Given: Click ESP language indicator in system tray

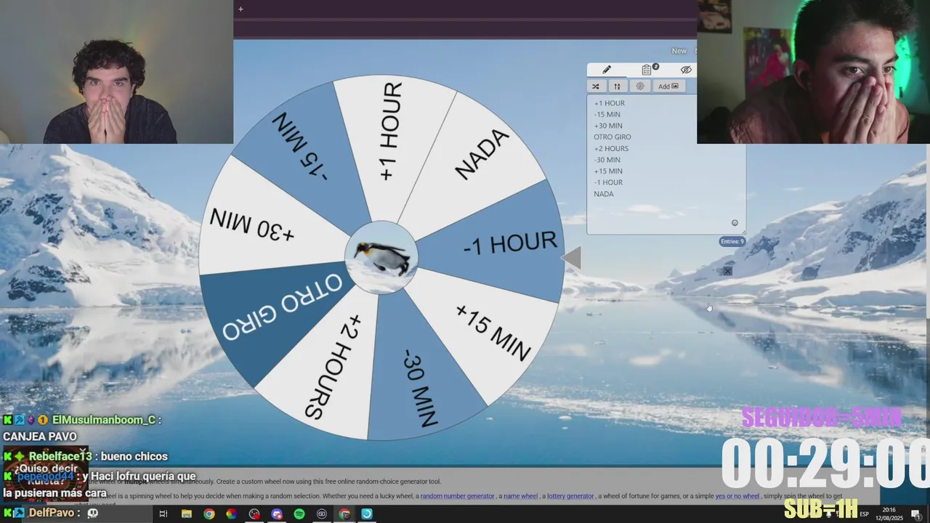Looking at the screenshot, I should (x=865, y=514).
